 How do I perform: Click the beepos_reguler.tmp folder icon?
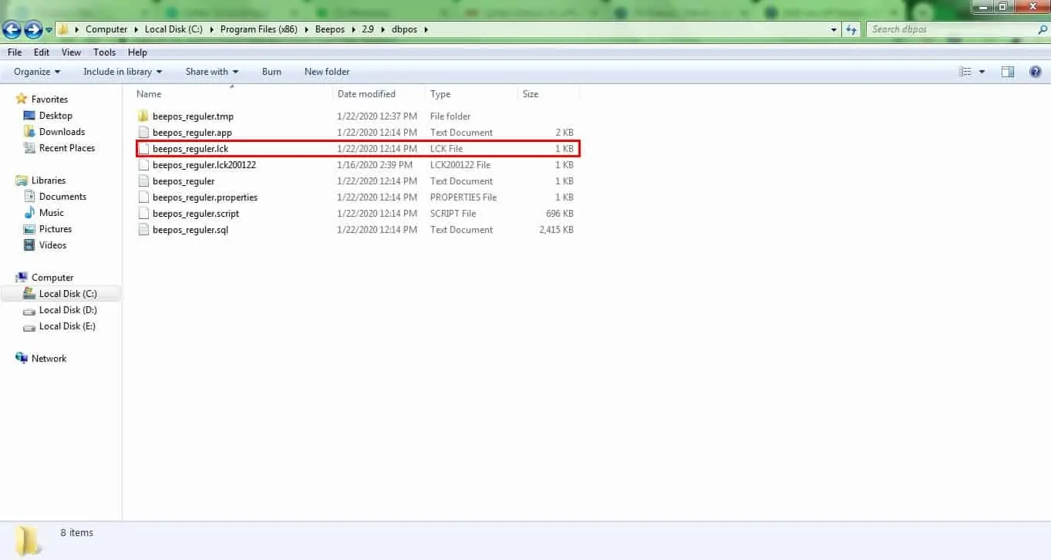coord(143,116)
